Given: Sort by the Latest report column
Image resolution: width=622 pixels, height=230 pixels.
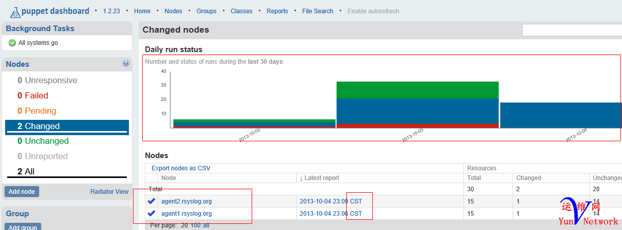Looking at the screenshot, I should tap(321, 178).
